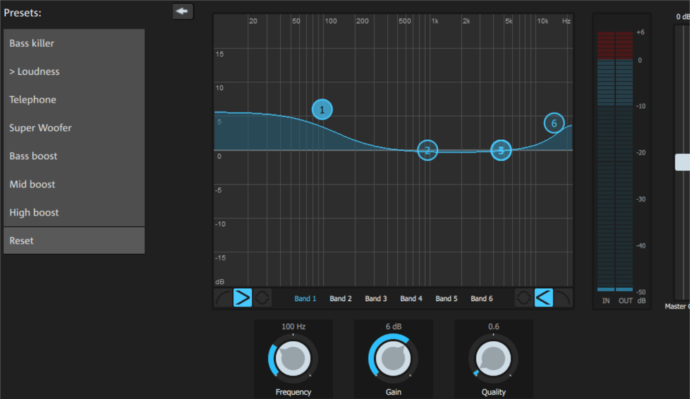Select the high-cut filter shape icon on right
690x399 pixels.
pyautogui.click(x=564, y=298)
